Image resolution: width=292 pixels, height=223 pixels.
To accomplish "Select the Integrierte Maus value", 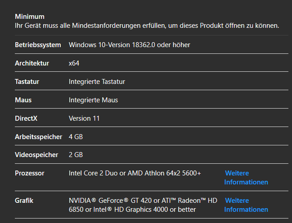I will [x=93, y=100].
